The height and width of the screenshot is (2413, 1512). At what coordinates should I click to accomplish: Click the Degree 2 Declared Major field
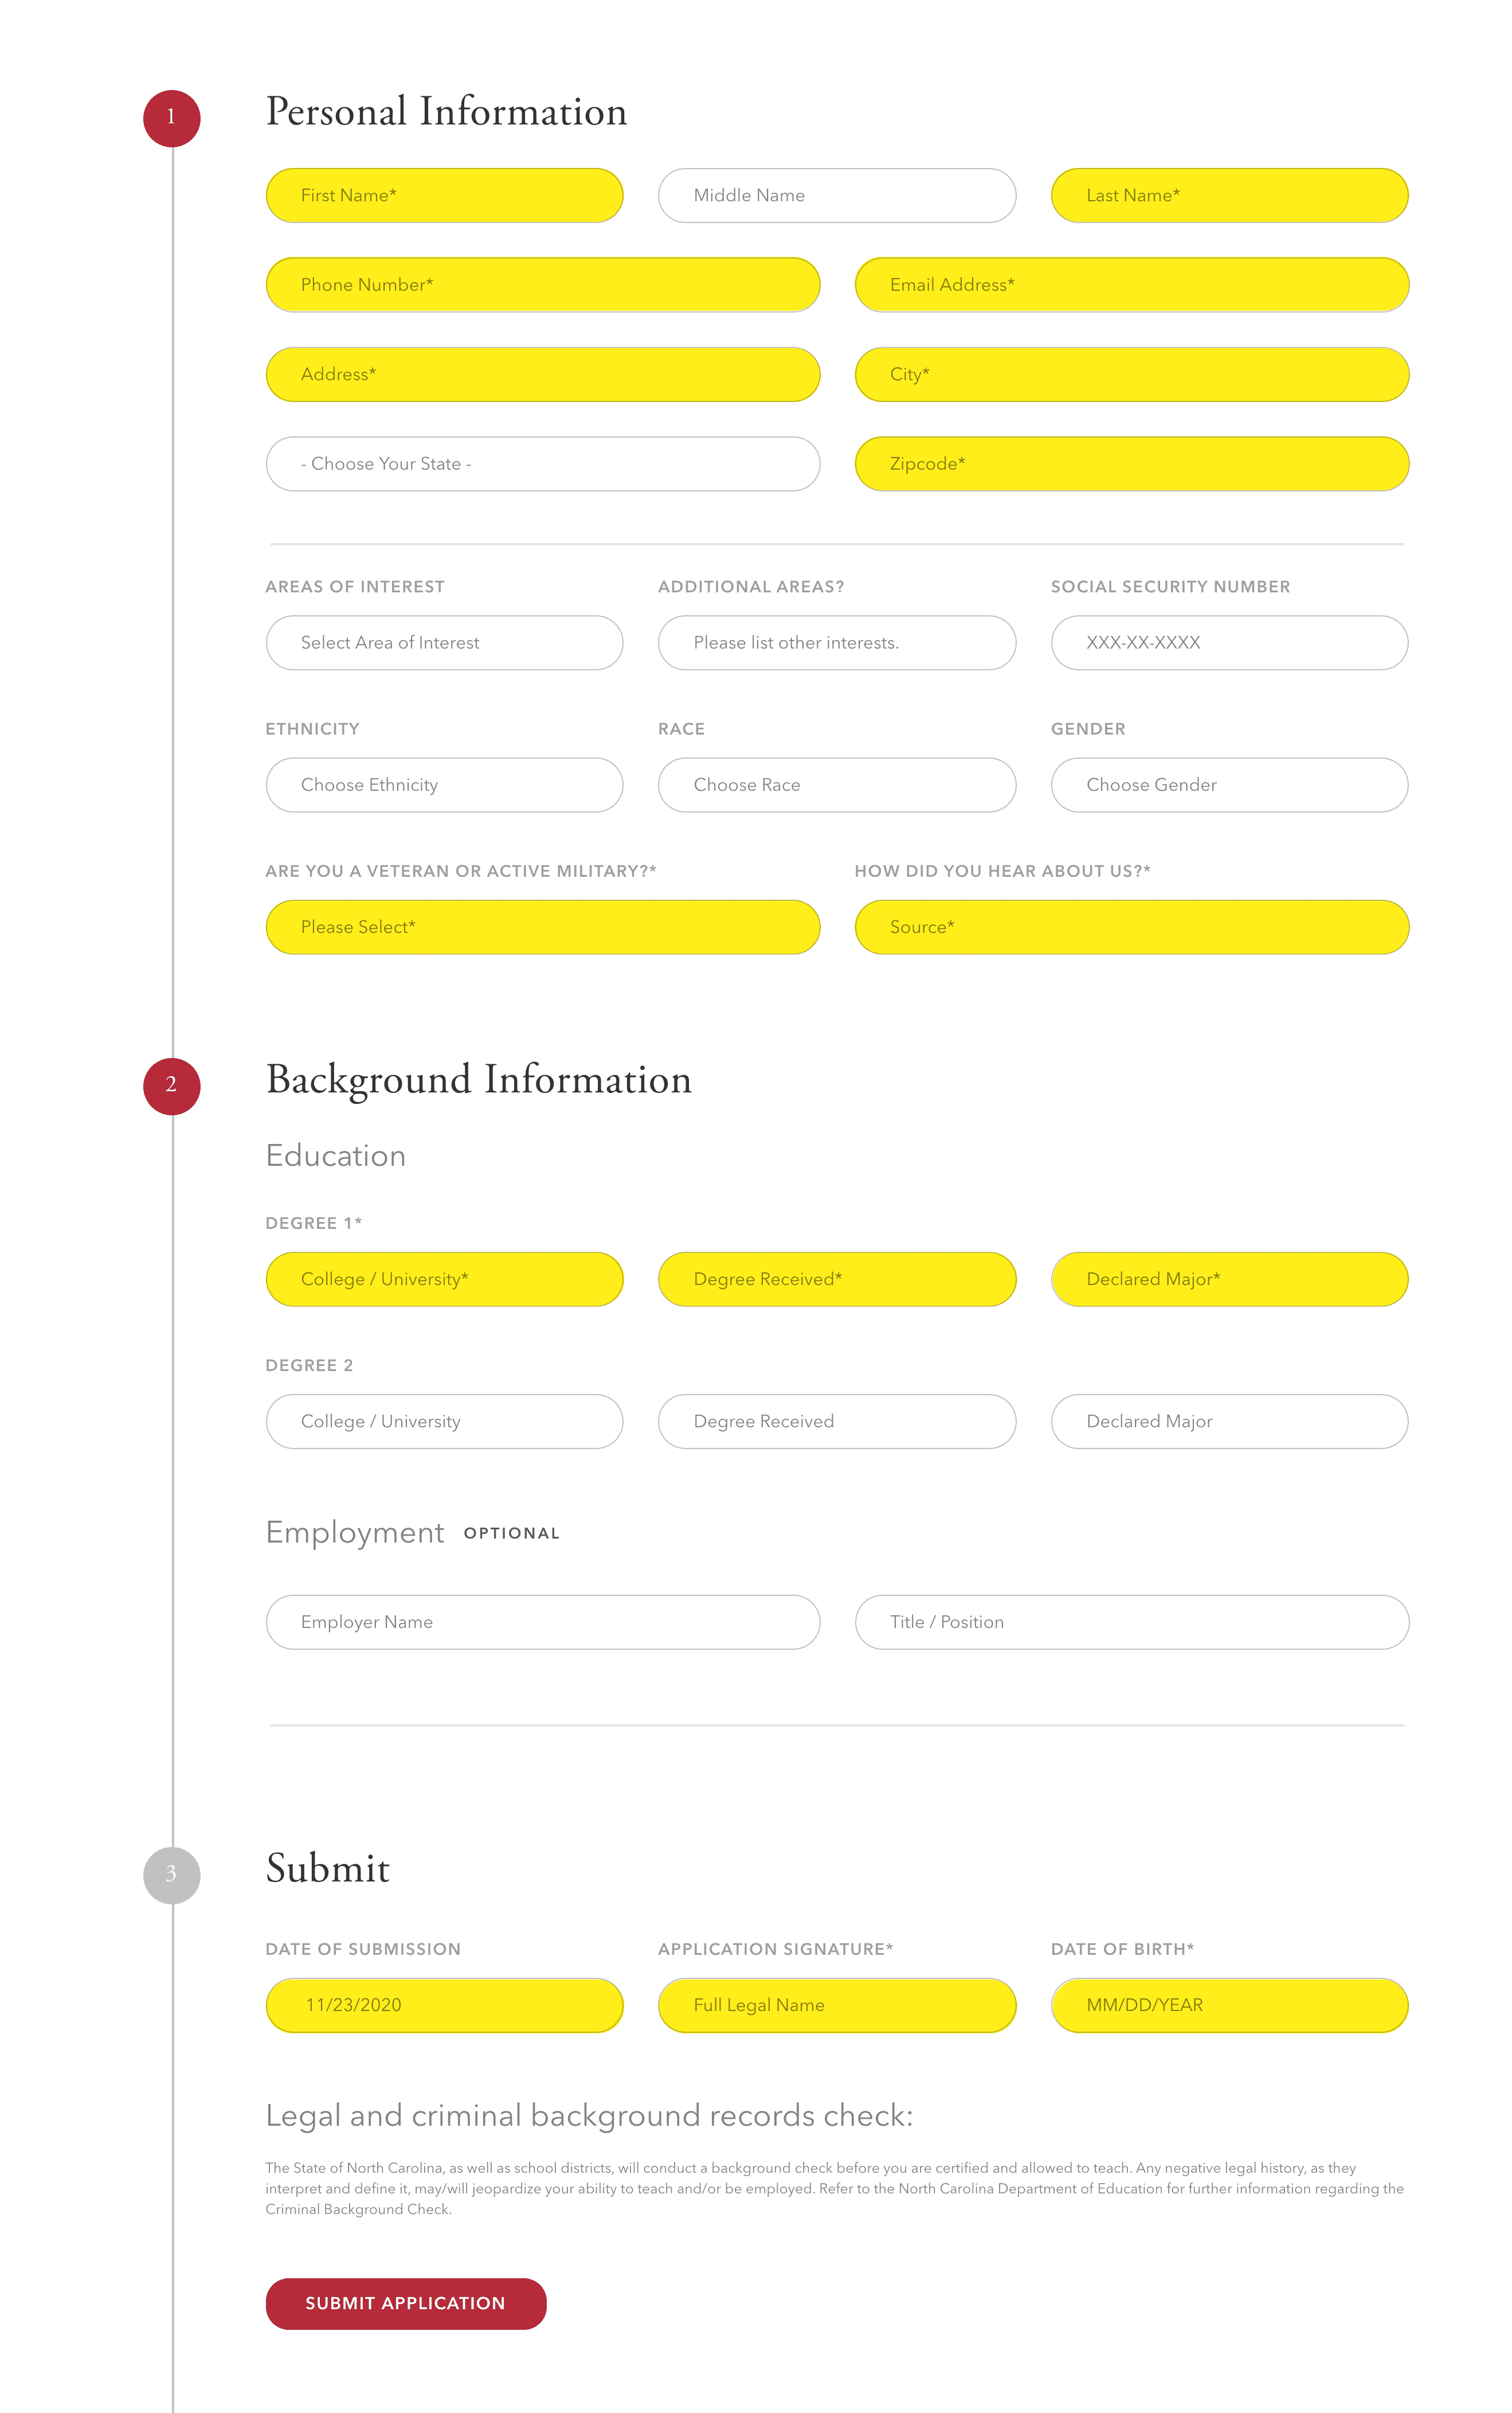coord(1229,1422)
